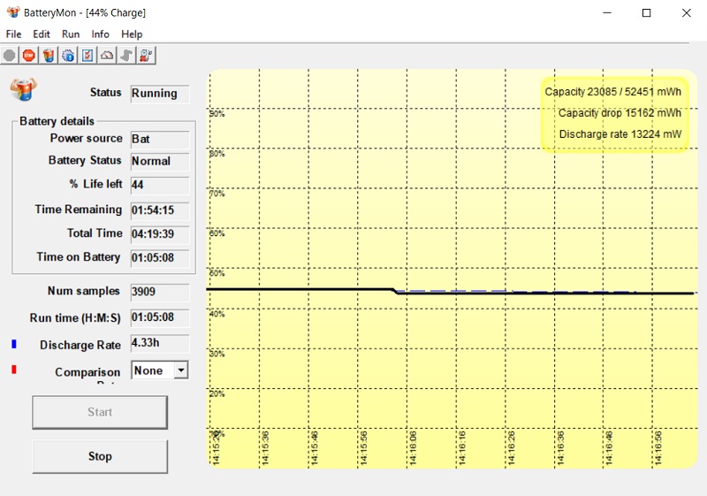Expand the Comparison Rate dropdown
Viewport: 707px width, 496px height.
pyautogui.click(x=180, y=370)
